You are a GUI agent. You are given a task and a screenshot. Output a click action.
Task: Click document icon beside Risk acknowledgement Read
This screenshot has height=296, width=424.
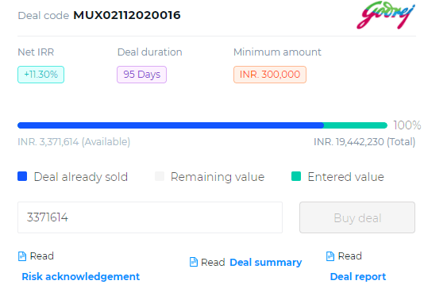click(x=22, y=256)
